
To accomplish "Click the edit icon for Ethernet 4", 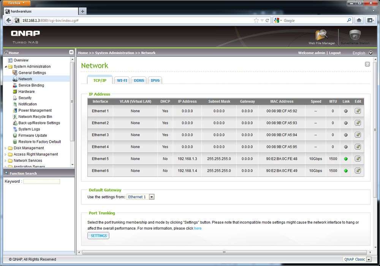I will 358,147.
